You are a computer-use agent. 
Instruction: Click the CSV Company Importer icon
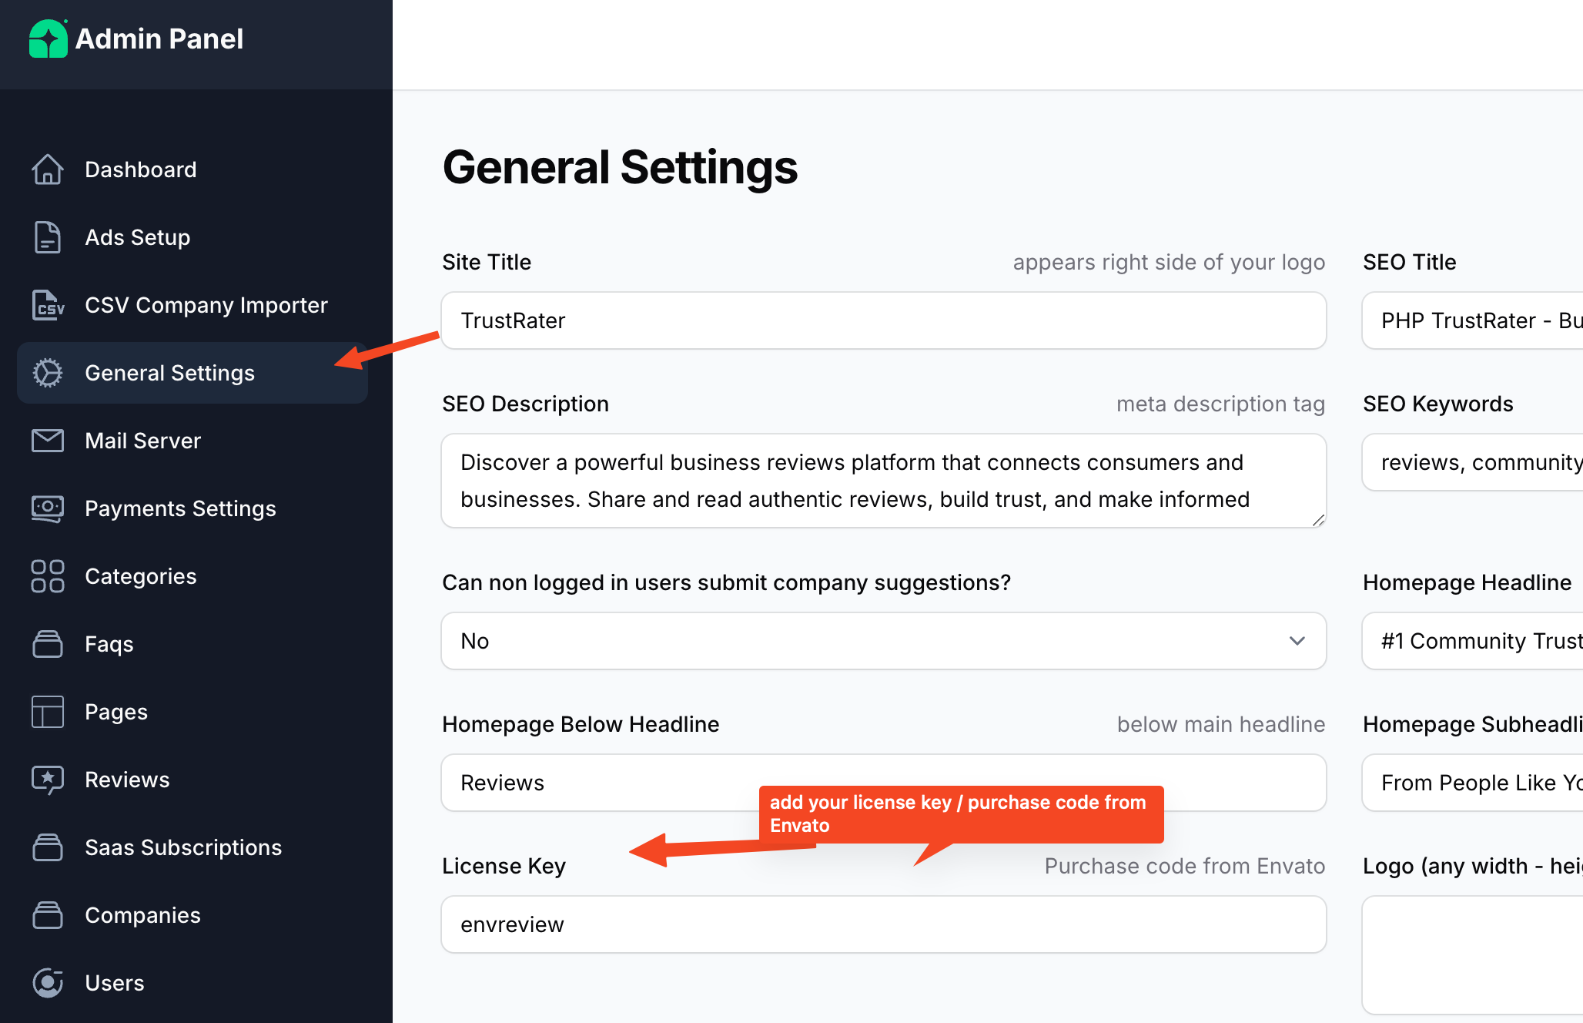click(48, 305)
